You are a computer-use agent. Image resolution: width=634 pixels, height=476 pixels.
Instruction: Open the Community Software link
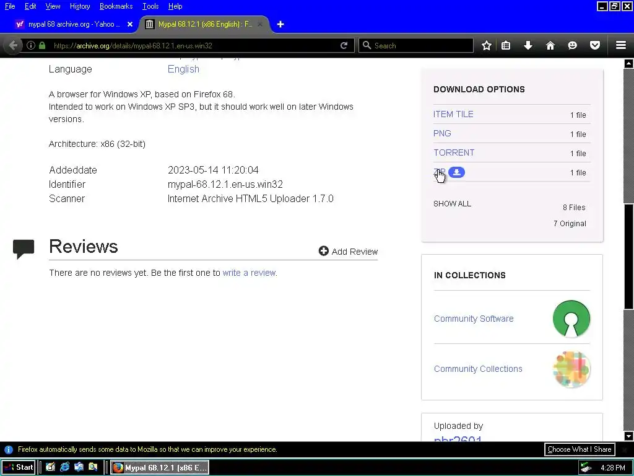[474, 319]
